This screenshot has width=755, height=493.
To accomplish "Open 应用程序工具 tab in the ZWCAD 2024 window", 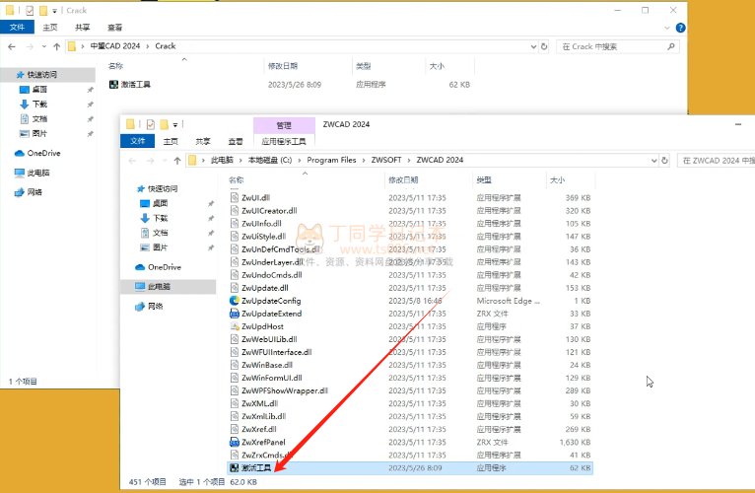I will point(284,141).
